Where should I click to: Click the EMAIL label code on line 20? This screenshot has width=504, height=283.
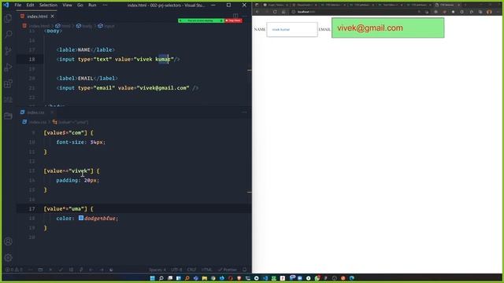point(87,79)
